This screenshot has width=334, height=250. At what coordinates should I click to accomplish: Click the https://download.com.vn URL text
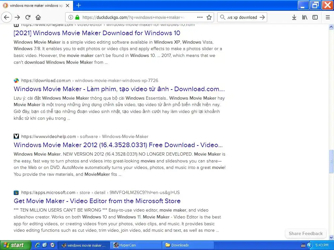46,81
